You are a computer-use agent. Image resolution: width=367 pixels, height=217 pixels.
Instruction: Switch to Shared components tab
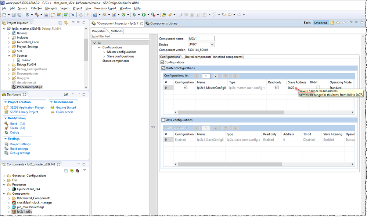tap(198, 57)
